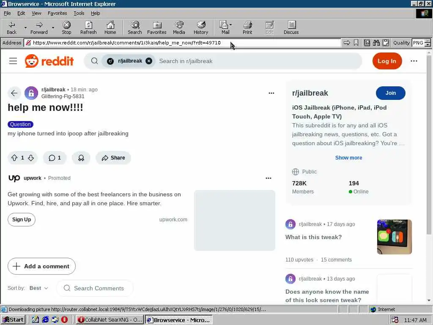Open the post overflow options menu

[x=271, y=93]
